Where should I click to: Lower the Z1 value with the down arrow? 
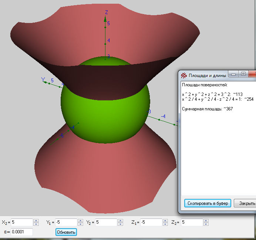click(165, 224)
